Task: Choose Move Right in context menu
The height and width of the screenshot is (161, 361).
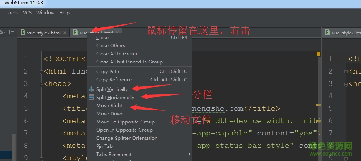Action: click(139, 105)
